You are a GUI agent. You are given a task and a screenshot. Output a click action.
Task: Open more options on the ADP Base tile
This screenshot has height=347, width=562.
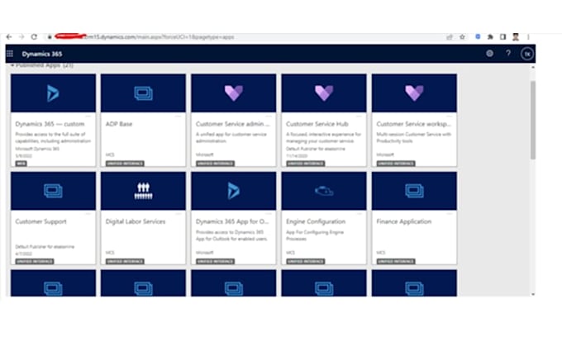click(179, 116)
